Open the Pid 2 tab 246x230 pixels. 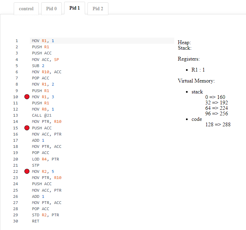[x=98, y=9]
